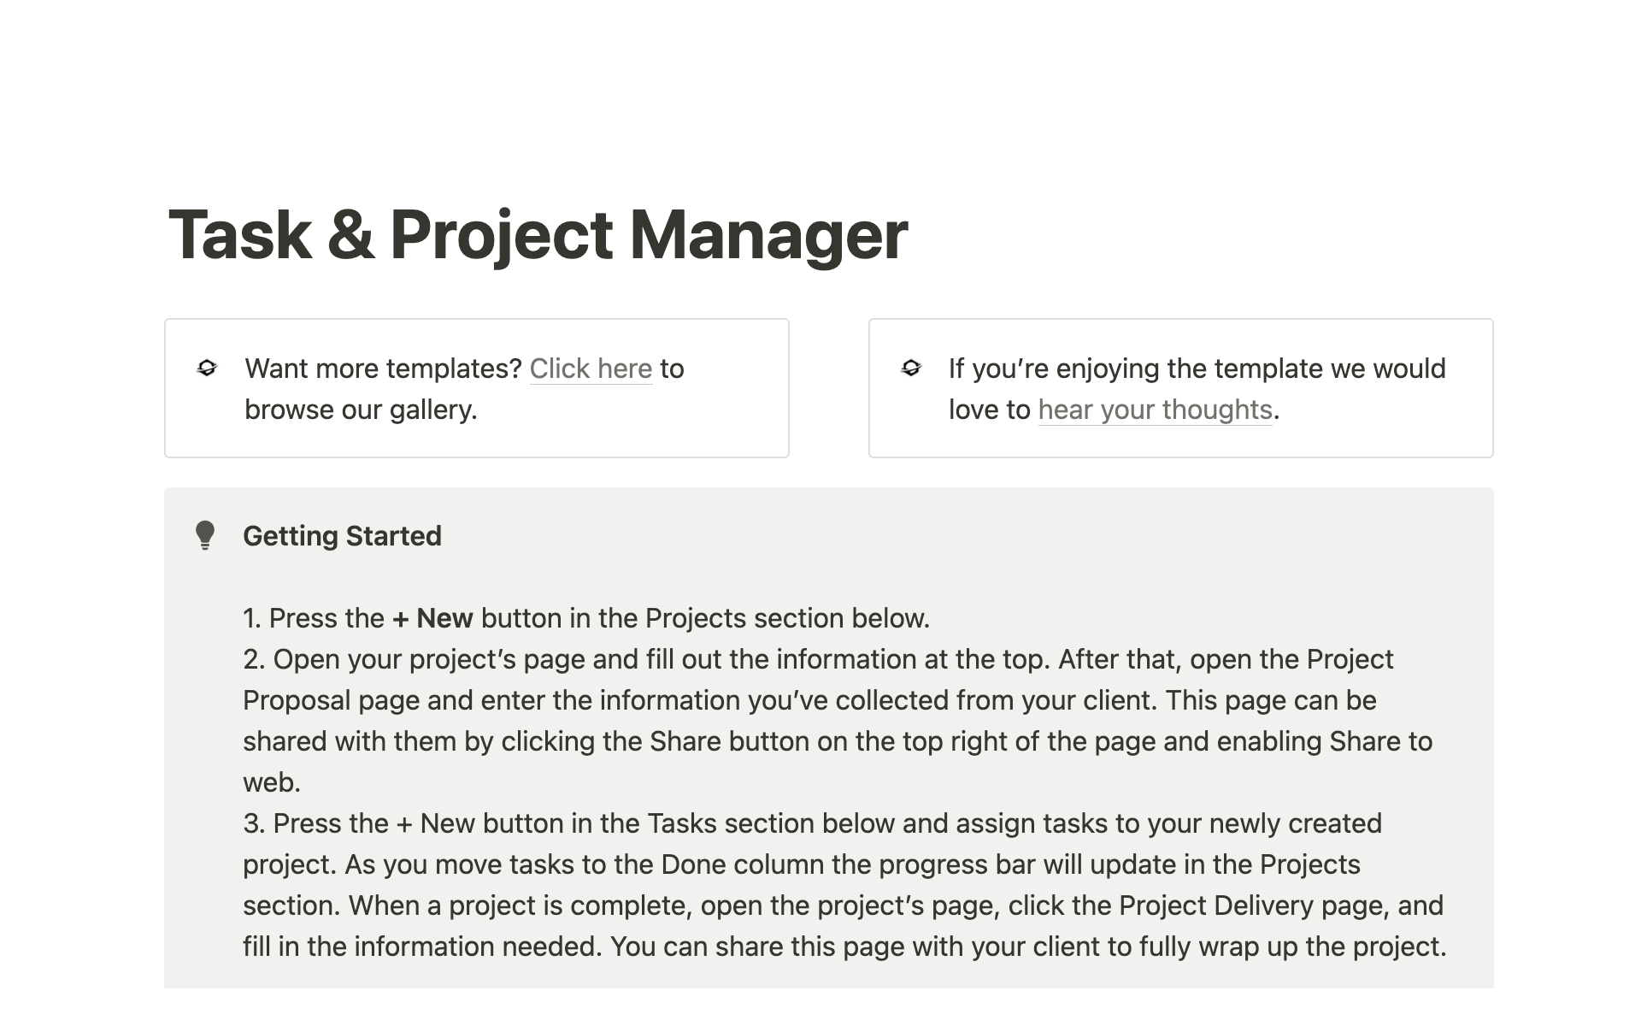The image size is (1641, 1026).
Task: Click the "Want more templates?" text
Action: click(383, 369)
